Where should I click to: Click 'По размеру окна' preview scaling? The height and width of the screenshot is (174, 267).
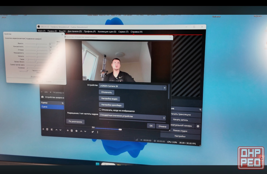click(58, 93)
